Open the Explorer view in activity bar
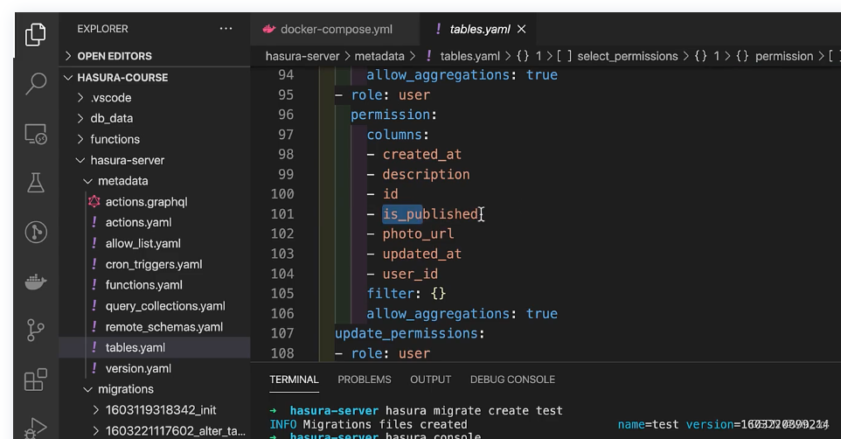841x439 pixels. point(35,34)
